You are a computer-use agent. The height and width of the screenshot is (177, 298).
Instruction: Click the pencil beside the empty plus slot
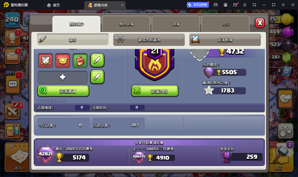point(97,77)
